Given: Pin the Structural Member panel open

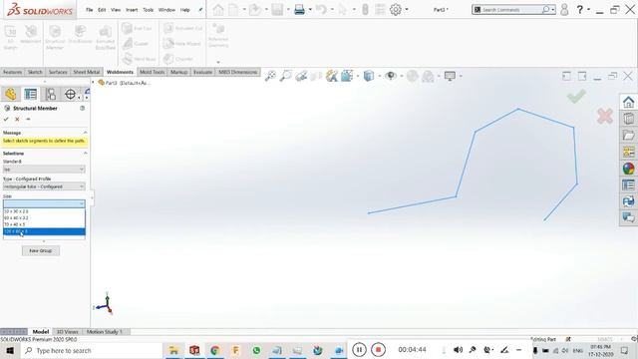Looking at the screenshot, I should [x=28, y=120].
